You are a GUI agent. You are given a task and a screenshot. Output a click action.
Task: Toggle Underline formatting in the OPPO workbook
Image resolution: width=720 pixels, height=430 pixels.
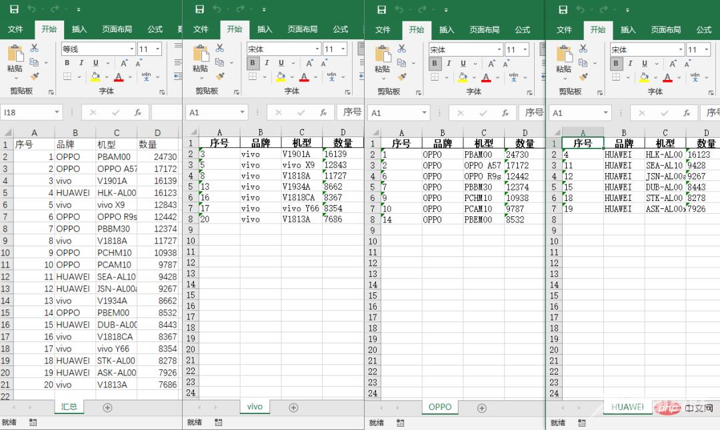(463, 62)
